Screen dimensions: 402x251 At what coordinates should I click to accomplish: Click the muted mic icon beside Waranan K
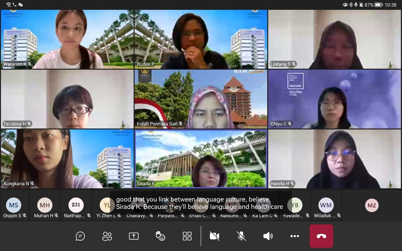point(30,64)
